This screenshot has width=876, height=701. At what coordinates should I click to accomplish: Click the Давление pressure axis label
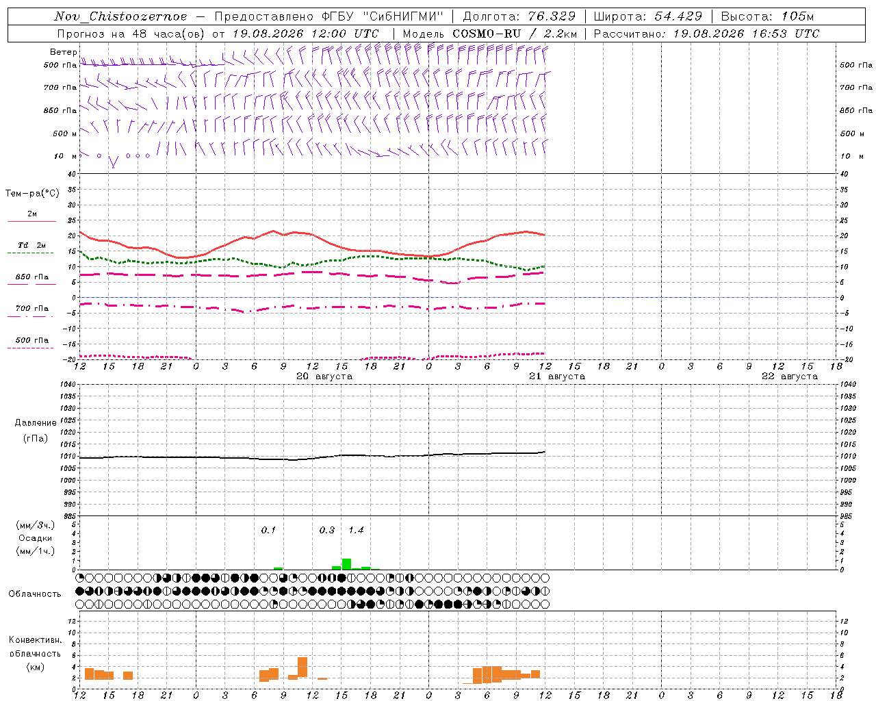coord(36,423)
